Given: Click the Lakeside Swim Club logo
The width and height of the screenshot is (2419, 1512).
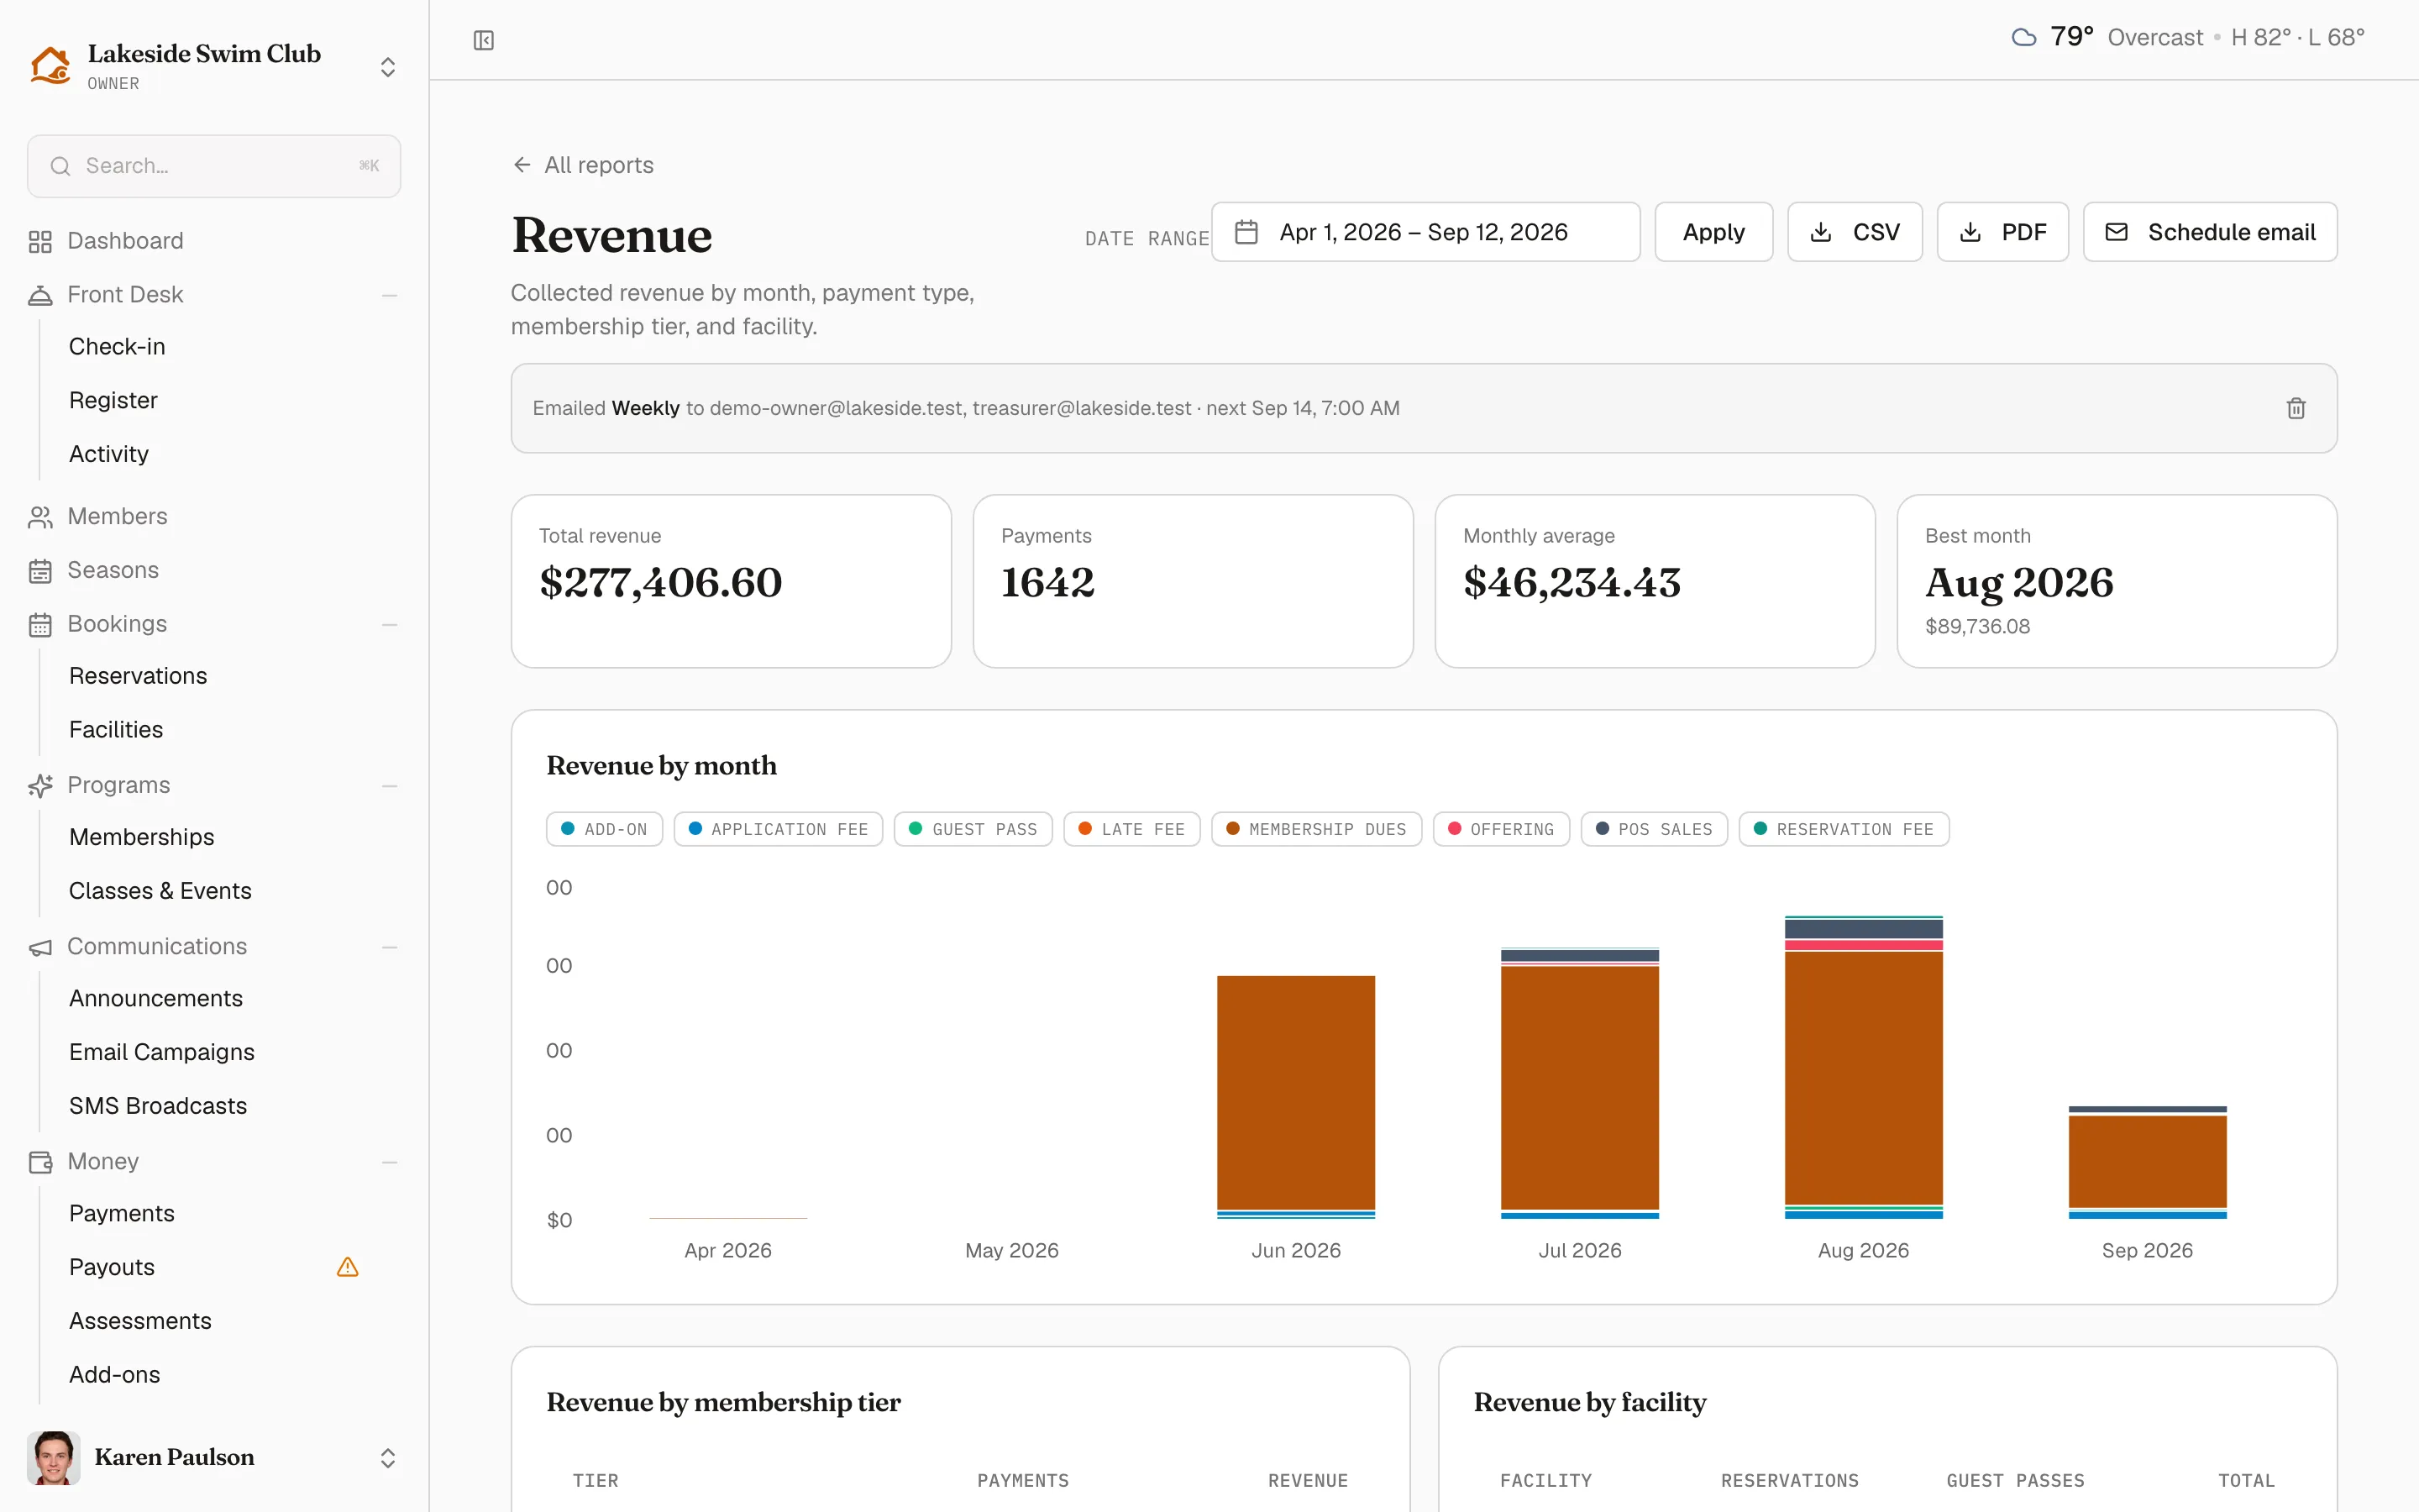Looking at the screenshot, I should (x=50, y=65).
